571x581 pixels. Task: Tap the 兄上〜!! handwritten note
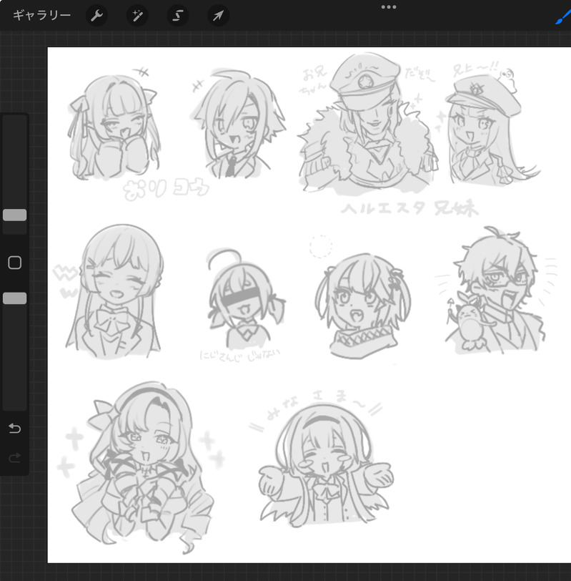(476, 69)
